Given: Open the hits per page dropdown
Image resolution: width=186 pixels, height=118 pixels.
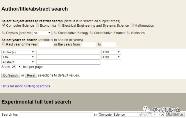Looking at the screenshot, I should [16, 67].
